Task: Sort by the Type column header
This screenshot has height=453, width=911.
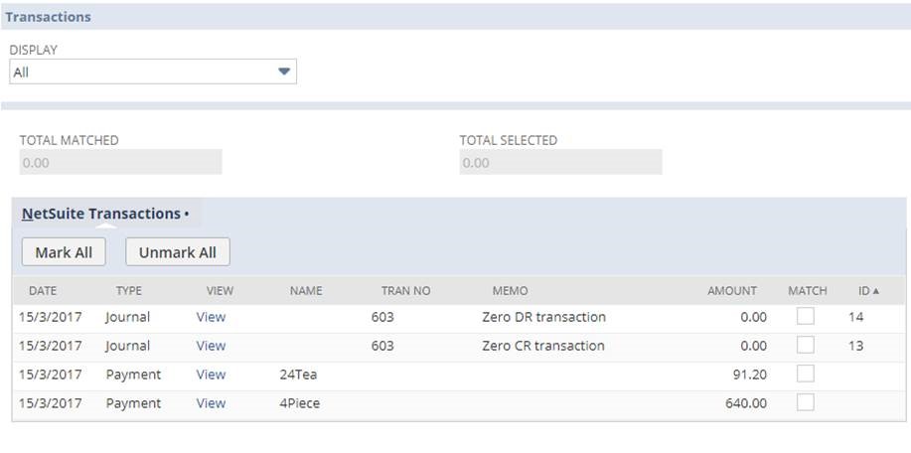Action: [129, 291]
